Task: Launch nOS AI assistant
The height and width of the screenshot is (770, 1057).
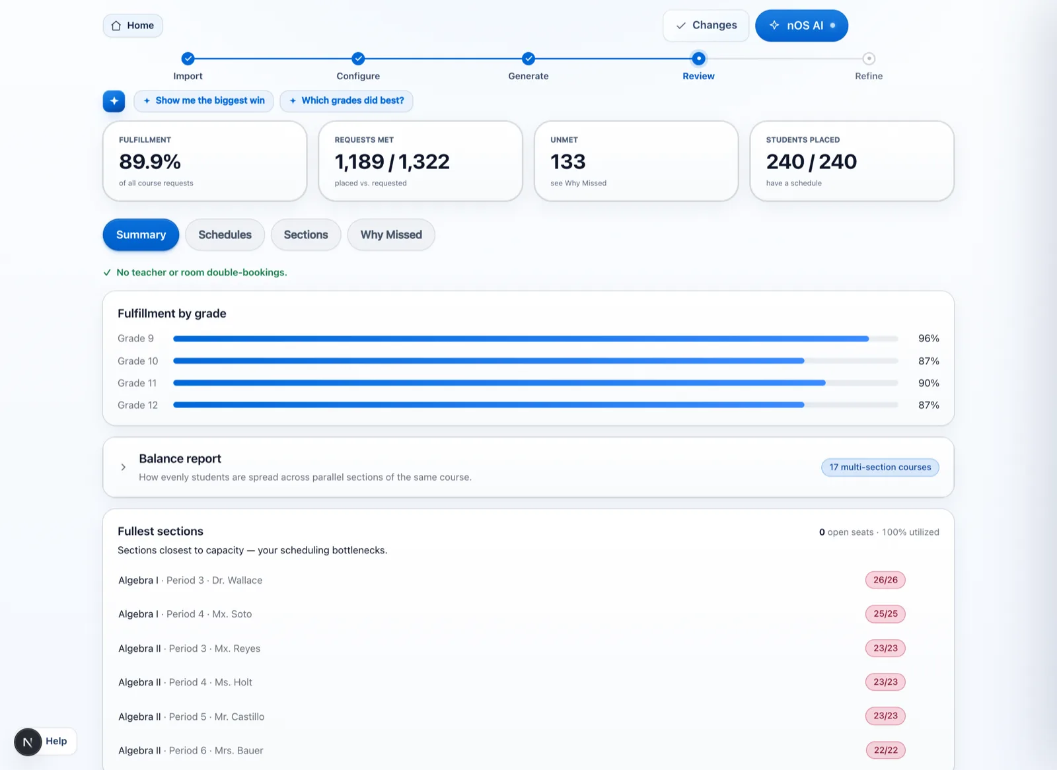Action: click(x=801, y=26)
